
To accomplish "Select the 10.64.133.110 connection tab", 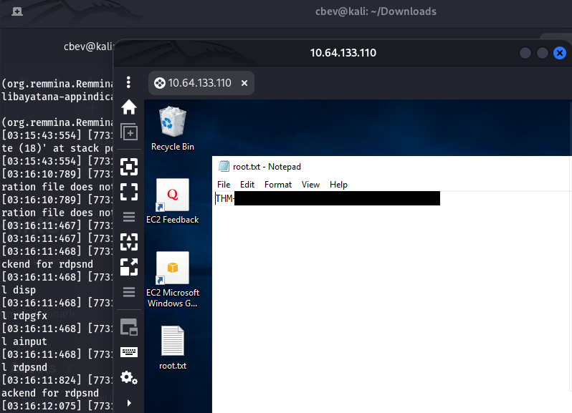I will (x=193, y=83).
